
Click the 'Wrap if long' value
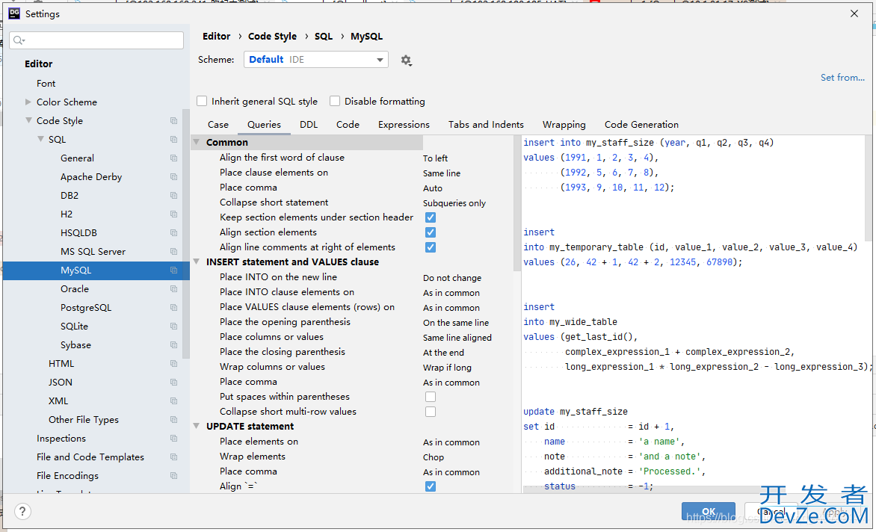click(447, 368)
